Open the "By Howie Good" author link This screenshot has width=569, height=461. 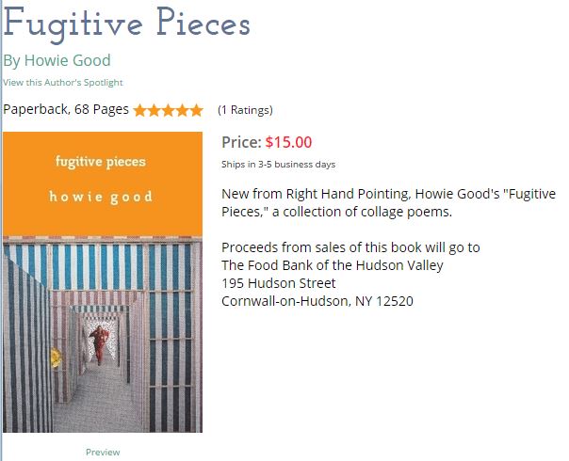(x=57, y=61)
